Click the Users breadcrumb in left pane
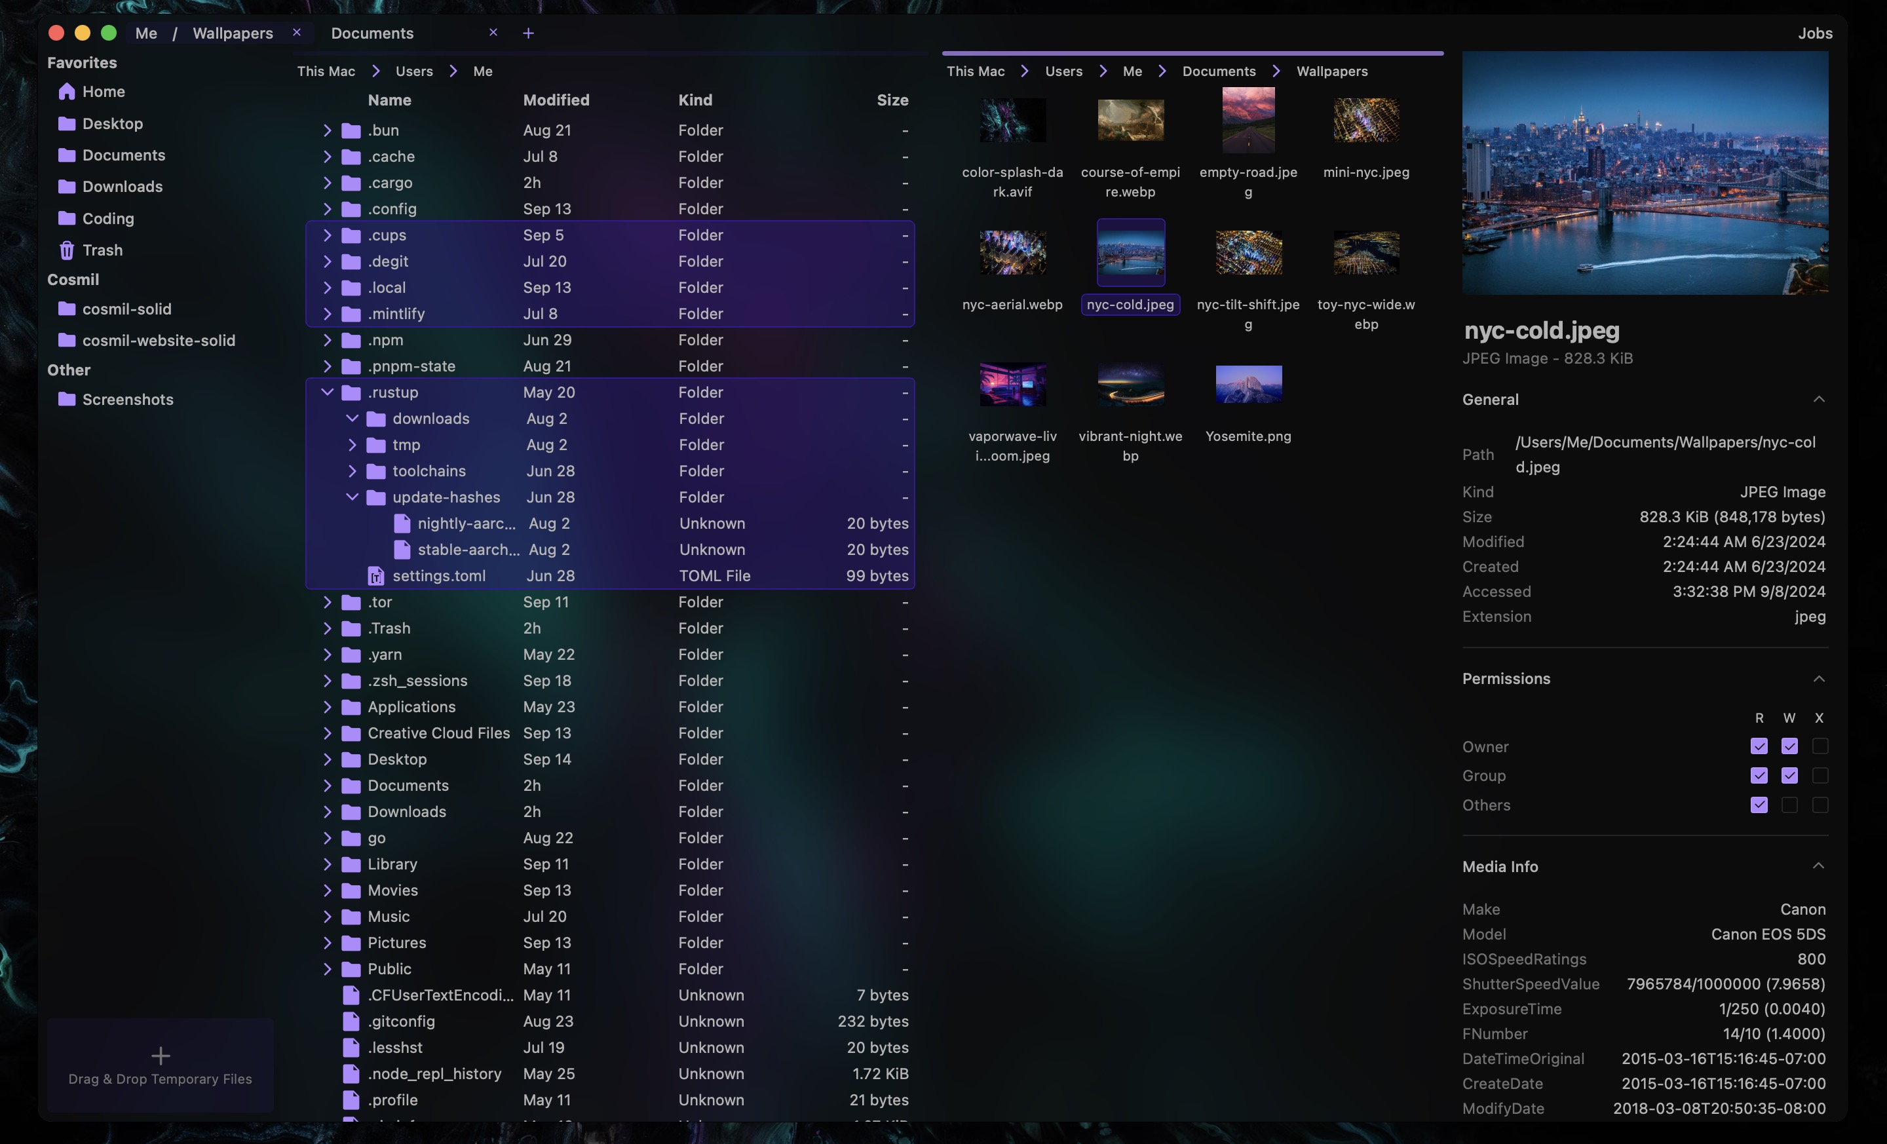 point(413,71)
